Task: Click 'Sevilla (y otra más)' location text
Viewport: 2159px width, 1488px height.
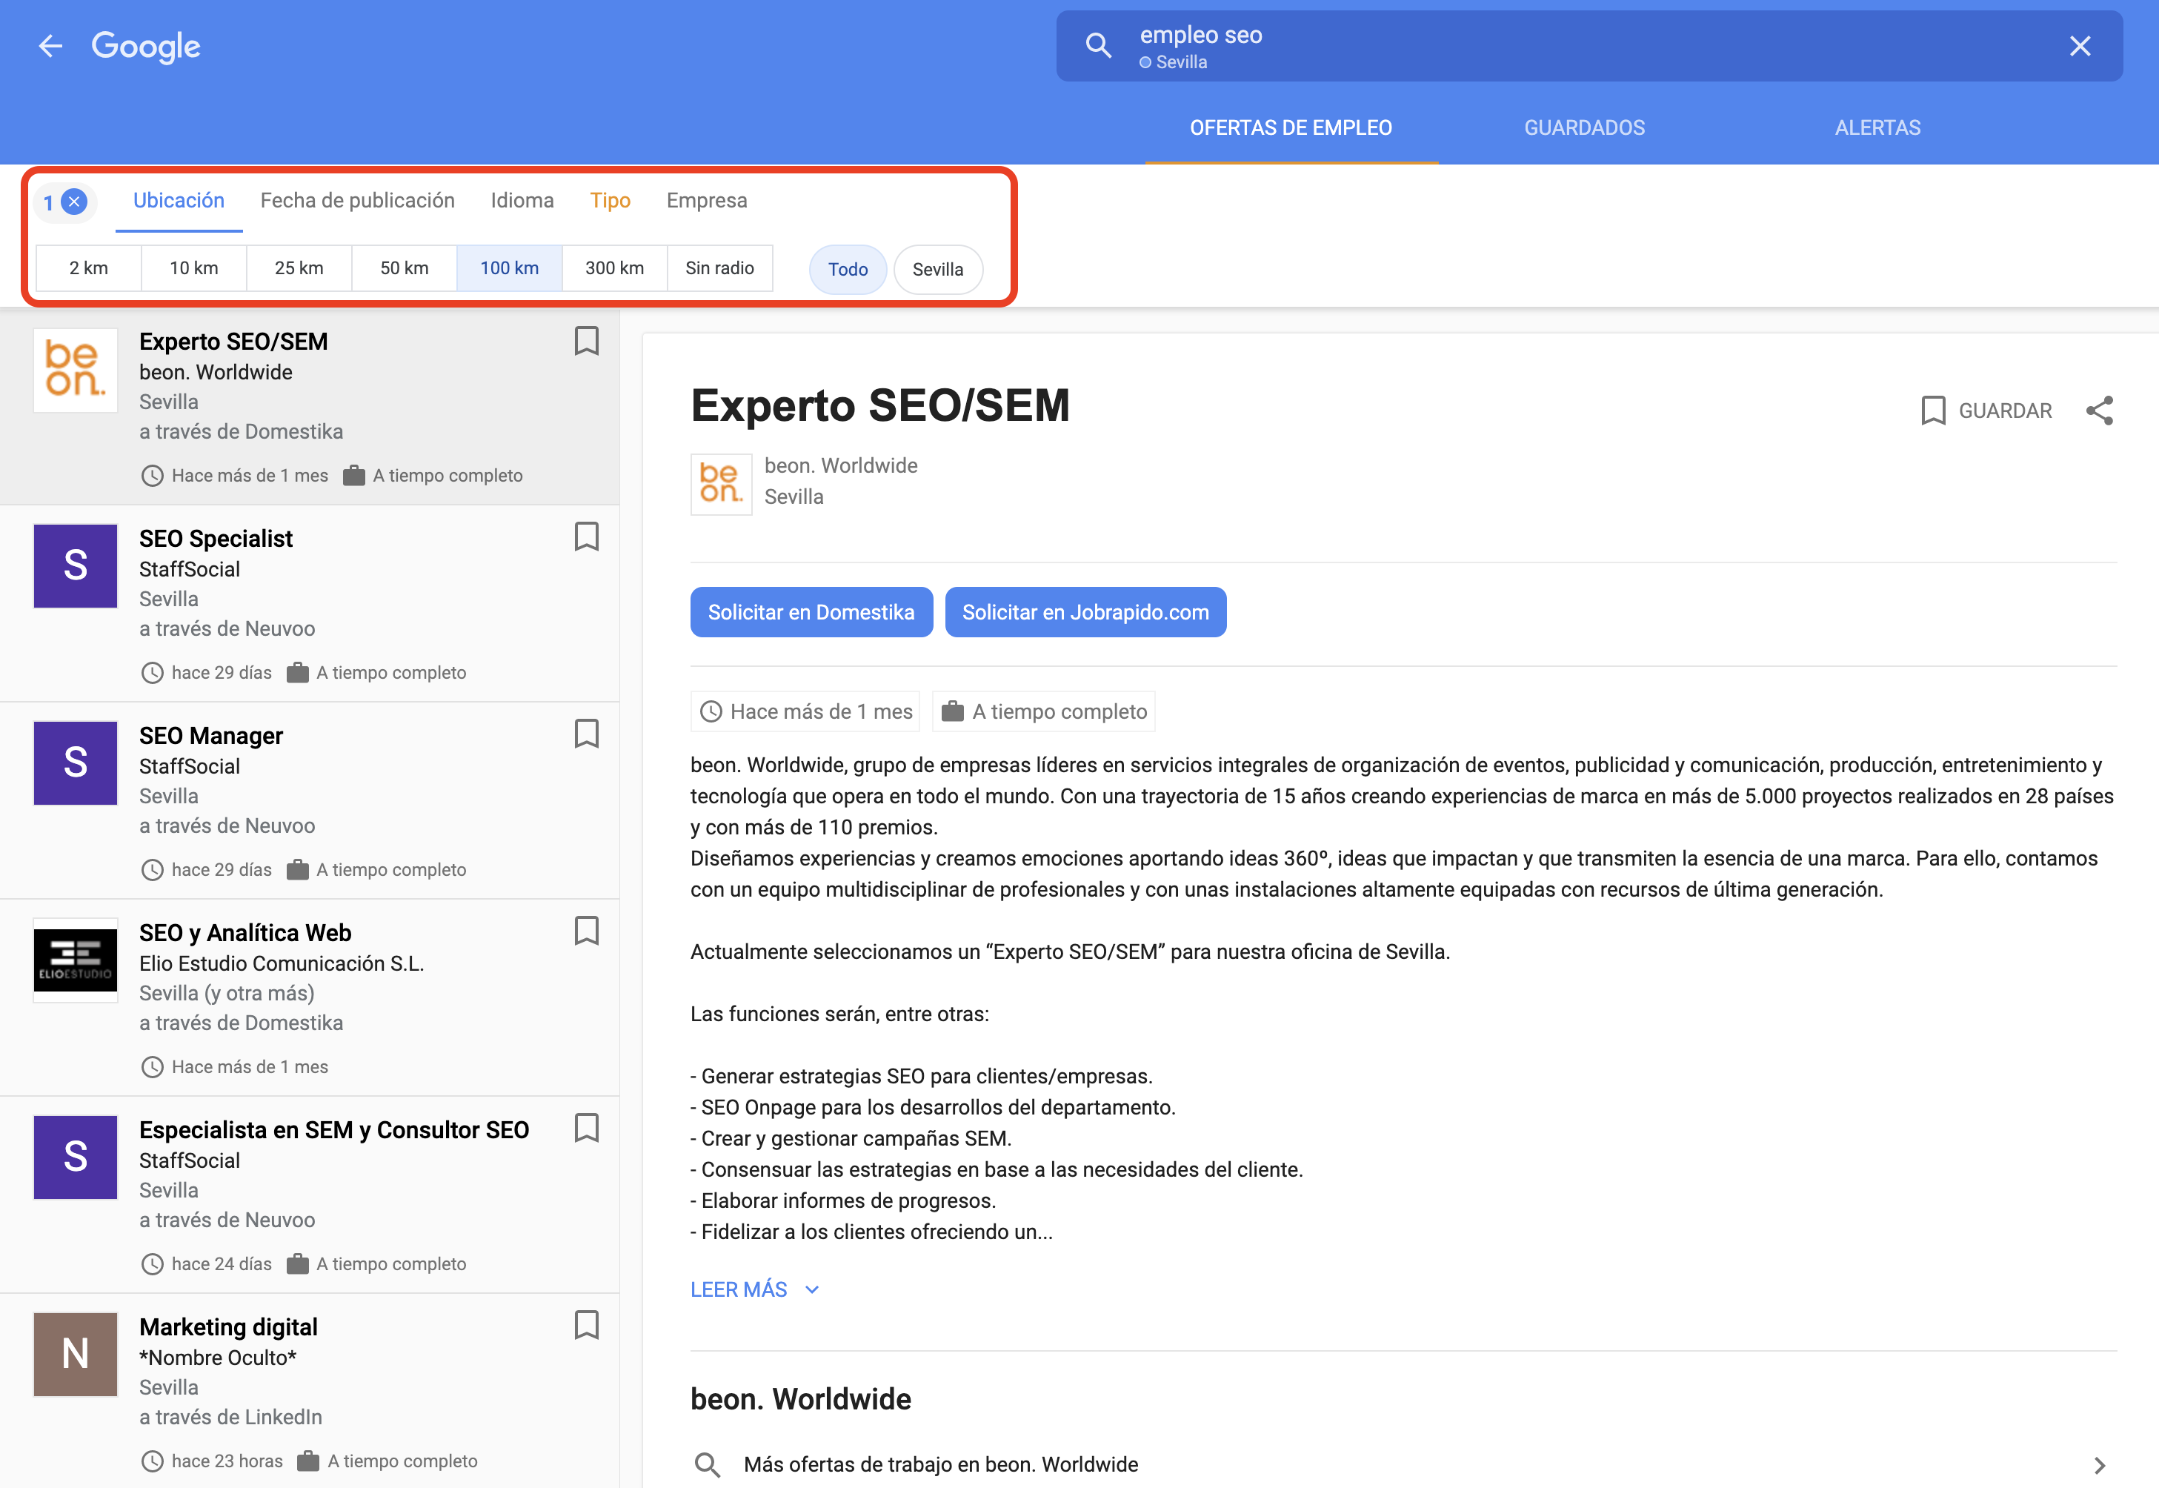Action: (227, 993)
